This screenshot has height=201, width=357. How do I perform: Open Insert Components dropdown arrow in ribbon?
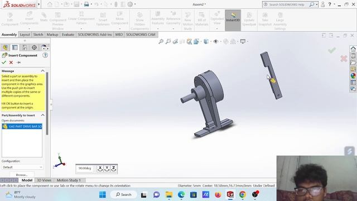pos(29,29)
